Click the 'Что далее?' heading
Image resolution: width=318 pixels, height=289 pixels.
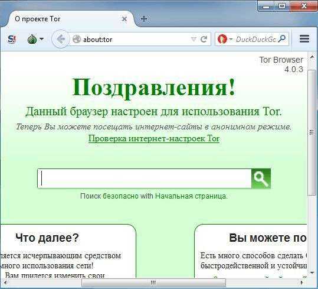click(47, 238)
